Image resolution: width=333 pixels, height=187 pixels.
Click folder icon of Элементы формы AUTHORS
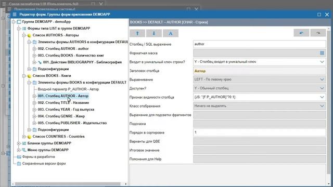[35, 42]
